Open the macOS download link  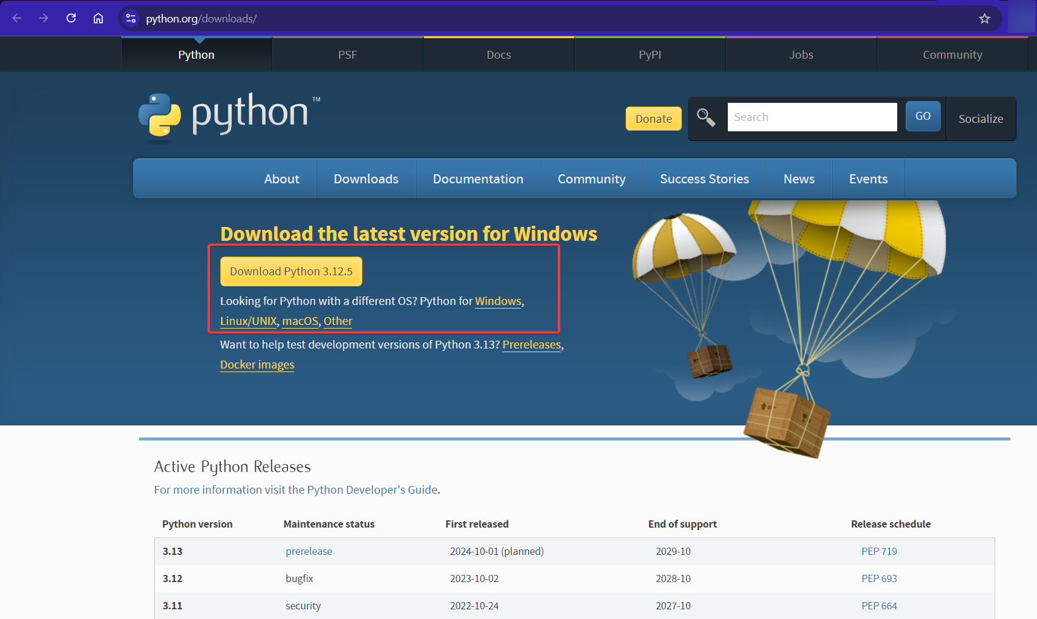299,321
